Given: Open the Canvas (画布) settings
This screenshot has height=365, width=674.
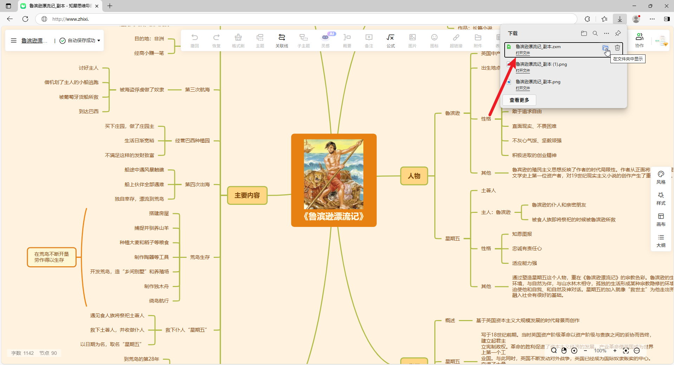Looking at the screenshot, I should [661, 220].
